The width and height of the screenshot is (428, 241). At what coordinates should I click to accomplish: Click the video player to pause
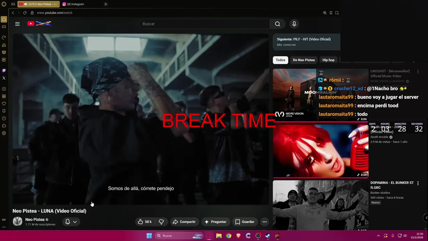[141, 119]
